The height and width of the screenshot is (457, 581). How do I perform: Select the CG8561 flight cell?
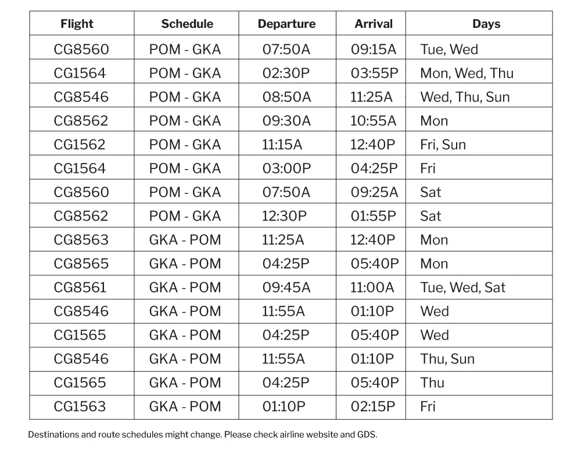pyautogui.click(x=80, y=287)
